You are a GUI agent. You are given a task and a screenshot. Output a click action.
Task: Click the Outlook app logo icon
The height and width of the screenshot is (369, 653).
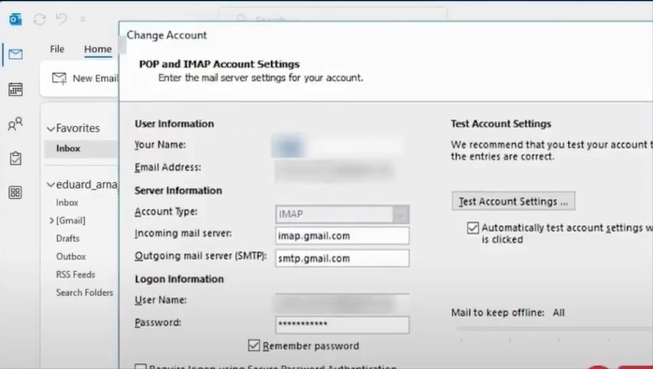click(x=15, y=20)
